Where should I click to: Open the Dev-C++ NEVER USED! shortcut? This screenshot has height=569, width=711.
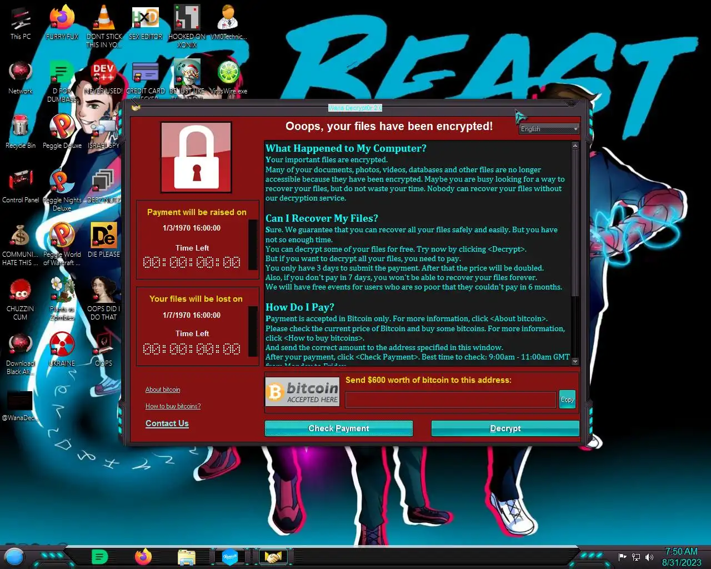pyautogui.click(x=103, y=77)
